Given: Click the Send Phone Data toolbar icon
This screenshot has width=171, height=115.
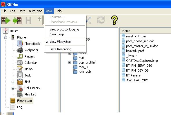Looking at the screenshot, I should (x=17, y=20).
